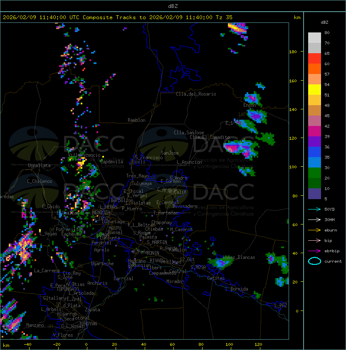The height and width of the screenshot is (350, 346).
Task: Select the 'Cacheuta' place label
Action: pos(71,234)
